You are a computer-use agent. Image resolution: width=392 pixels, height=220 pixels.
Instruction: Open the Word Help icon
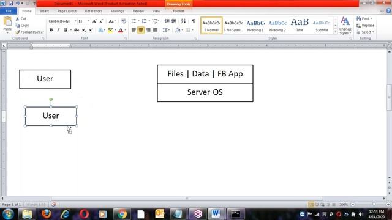(388, 11)
